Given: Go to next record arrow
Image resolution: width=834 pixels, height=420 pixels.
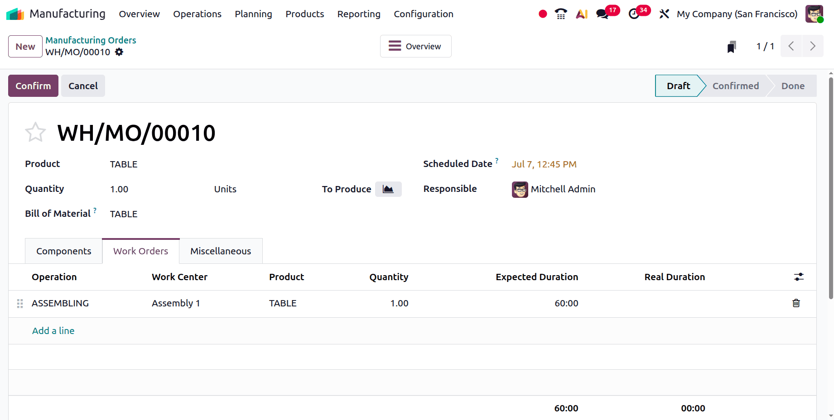Looking at the screenshot, I should [x=813, y=46].
